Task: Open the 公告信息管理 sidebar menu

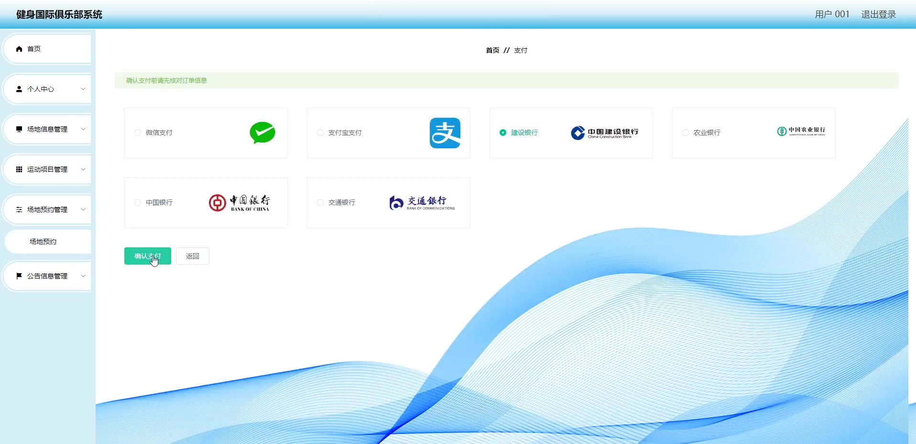Action: click(47, 276)
